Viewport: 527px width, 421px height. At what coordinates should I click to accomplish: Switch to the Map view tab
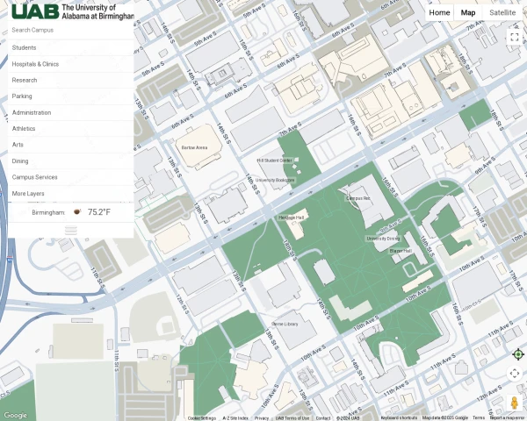[468, 13]
